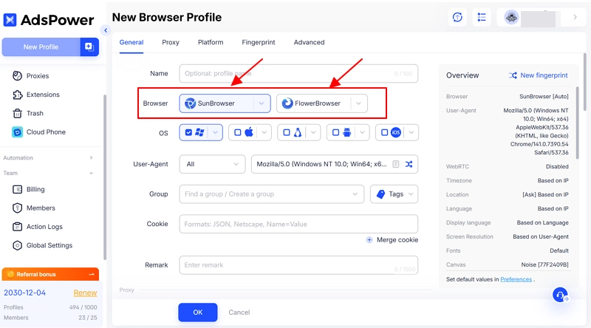Viewport: 591px width, 328px height.
Task: Open Extensions puzzle icon in sidebar
Action: click(x=17, y=95)
